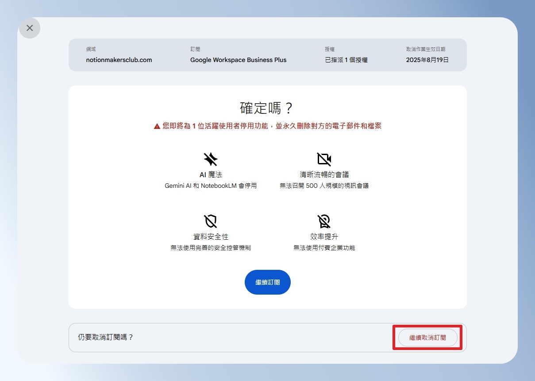Click the AI 魔法 title

pos(211,175)
